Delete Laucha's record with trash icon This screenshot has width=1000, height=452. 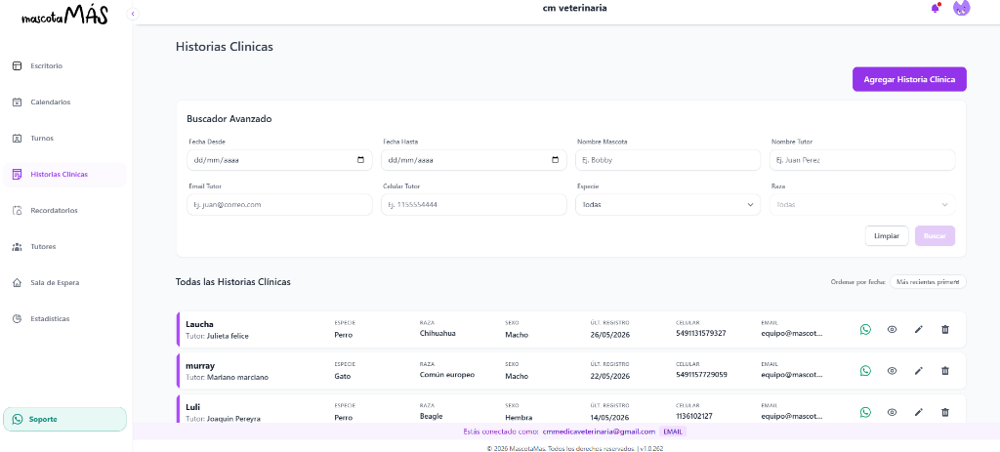pyautogui.click(x=945, y=330)
